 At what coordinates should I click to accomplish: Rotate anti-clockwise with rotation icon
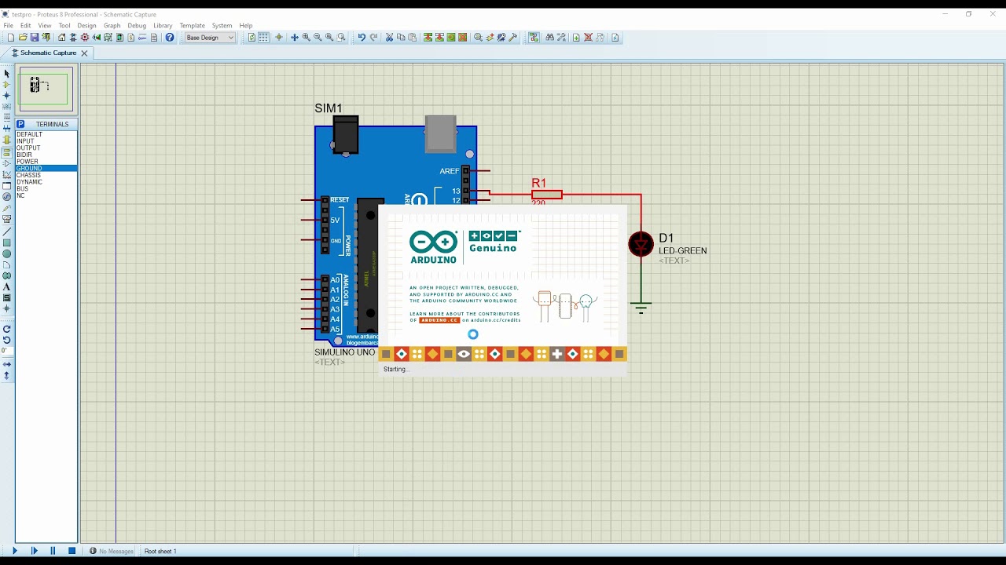point(7,339)
